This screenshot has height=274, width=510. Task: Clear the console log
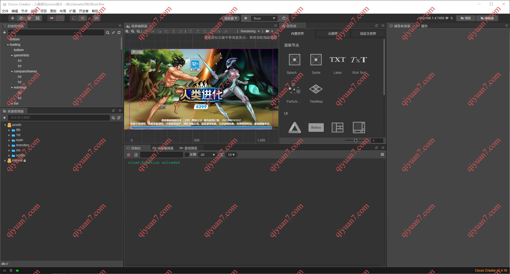(128, 155)
